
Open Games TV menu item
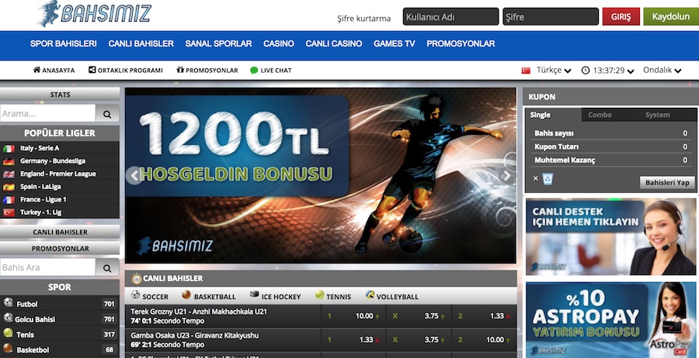394,43
